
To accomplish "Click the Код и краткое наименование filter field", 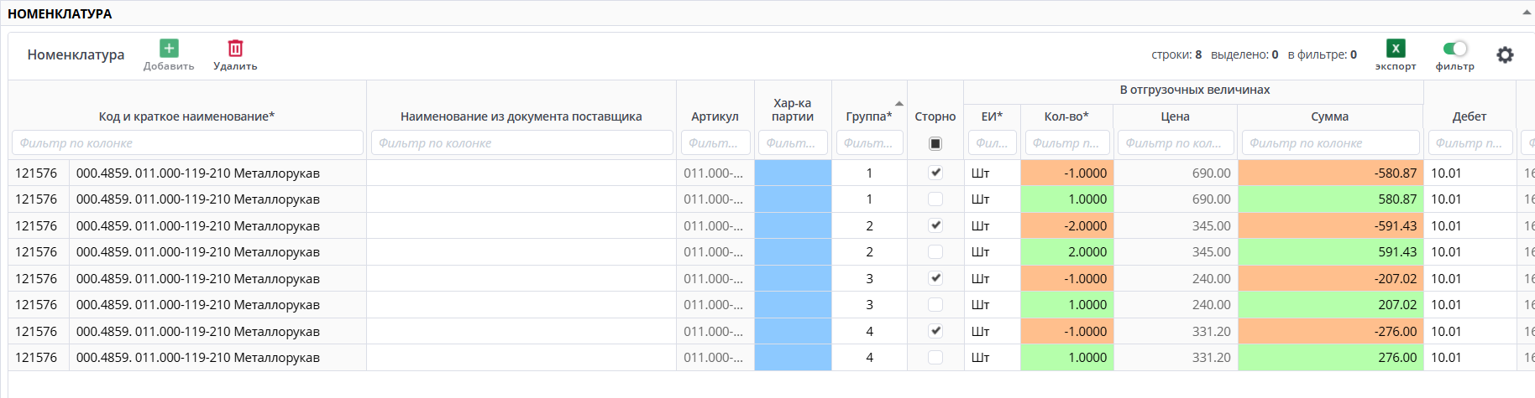I will (187, 143).
